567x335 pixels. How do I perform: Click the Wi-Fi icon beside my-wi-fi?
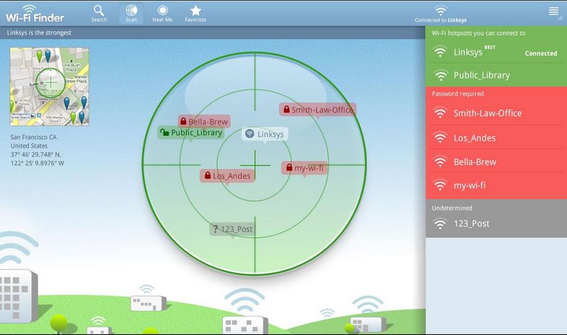tap(440, 185)
